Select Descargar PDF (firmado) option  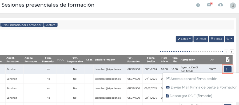(189, 96)
